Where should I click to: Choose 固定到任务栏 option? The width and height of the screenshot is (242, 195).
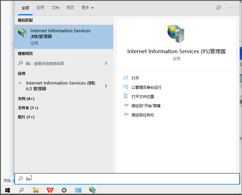point(143,115)
